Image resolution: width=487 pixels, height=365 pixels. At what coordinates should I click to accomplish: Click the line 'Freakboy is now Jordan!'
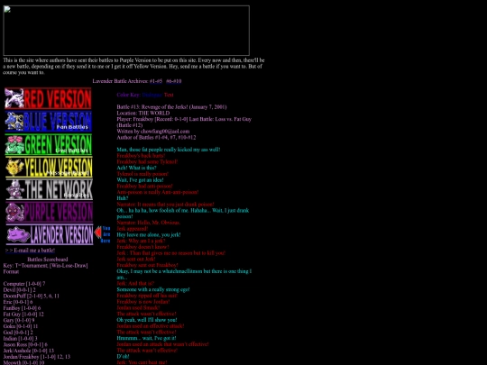coord(143,302)
